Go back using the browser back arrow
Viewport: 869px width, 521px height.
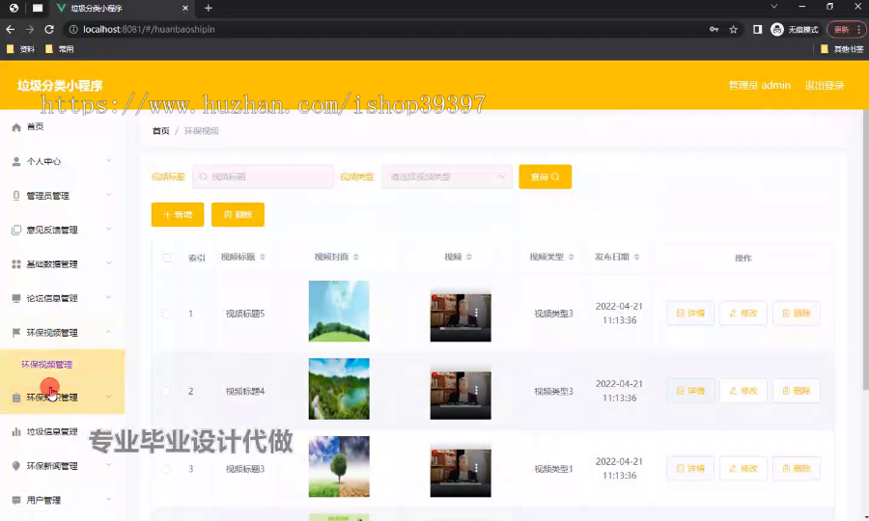click(x=10, y=29)
